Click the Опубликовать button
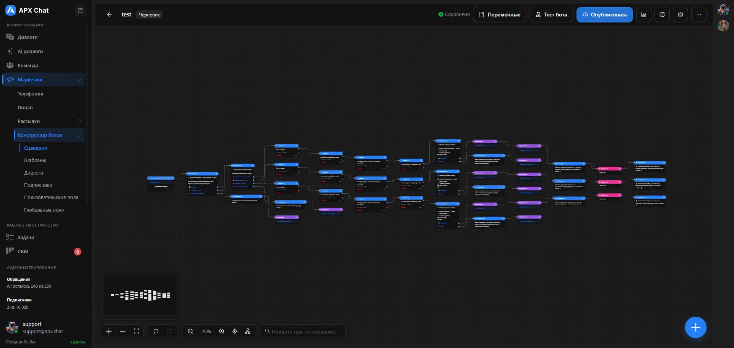The height and width of the screenshot is (348, 734). (x=605, y=15)
